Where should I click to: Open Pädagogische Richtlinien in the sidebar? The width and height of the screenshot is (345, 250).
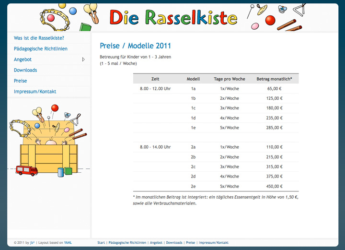point(40,48)
